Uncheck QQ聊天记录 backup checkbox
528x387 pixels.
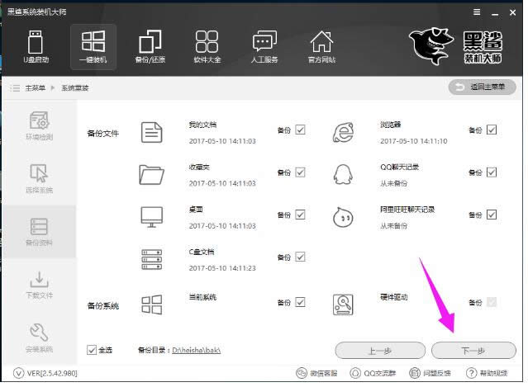click(492, 172)
